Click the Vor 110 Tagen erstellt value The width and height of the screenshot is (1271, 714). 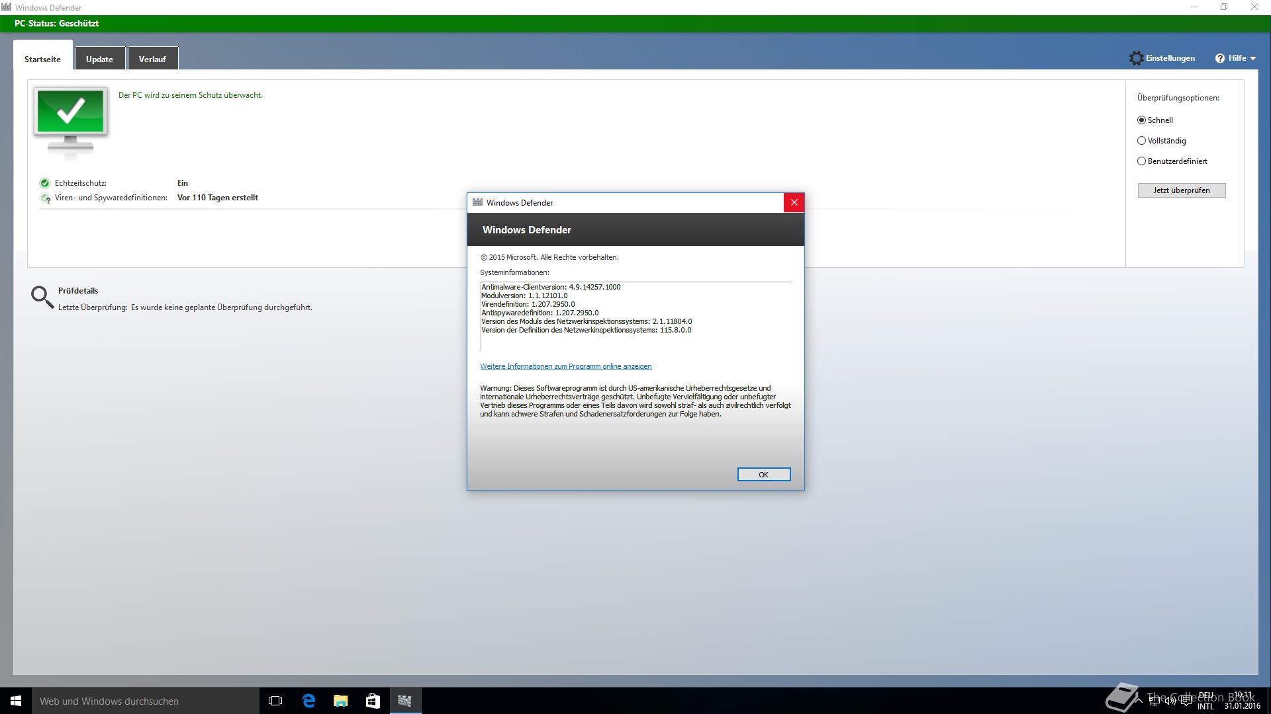(218, 198)
